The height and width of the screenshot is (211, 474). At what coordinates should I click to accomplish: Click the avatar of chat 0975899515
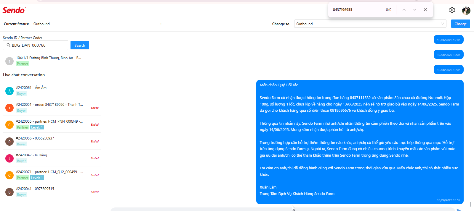tap(9, 192)
